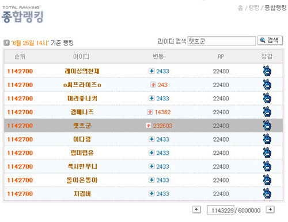Screen dimensions: 288x222
Task: Click the 장갑 column header
Action: [x=267, y=56]
